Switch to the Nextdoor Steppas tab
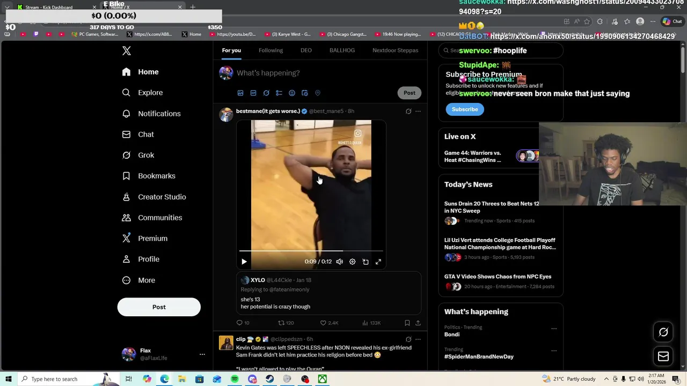Screen dimensions: 687x386 coord(395,50)
